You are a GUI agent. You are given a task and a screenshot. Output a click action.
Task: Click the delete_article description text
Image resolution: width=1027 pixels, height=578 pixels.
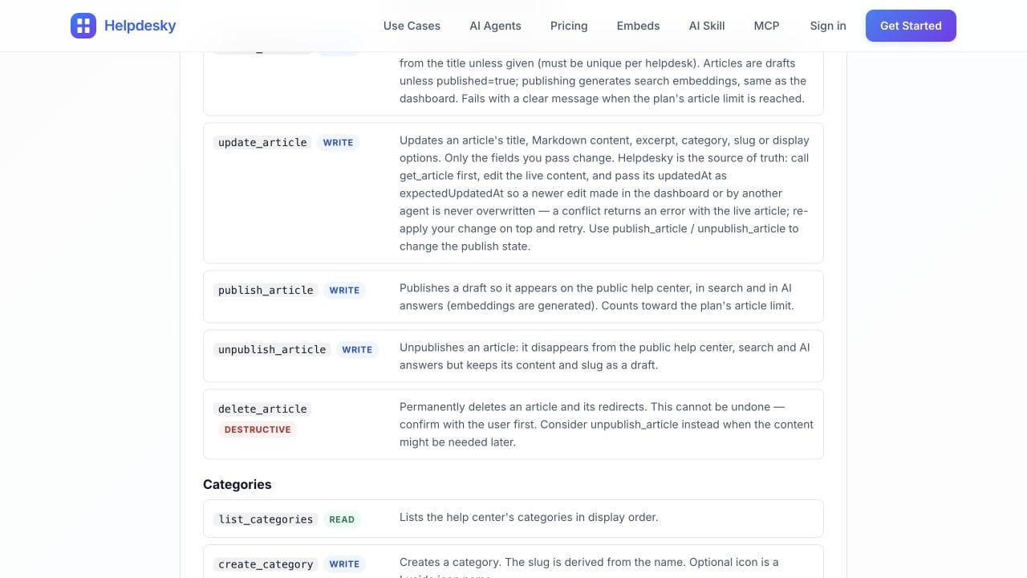607,425
